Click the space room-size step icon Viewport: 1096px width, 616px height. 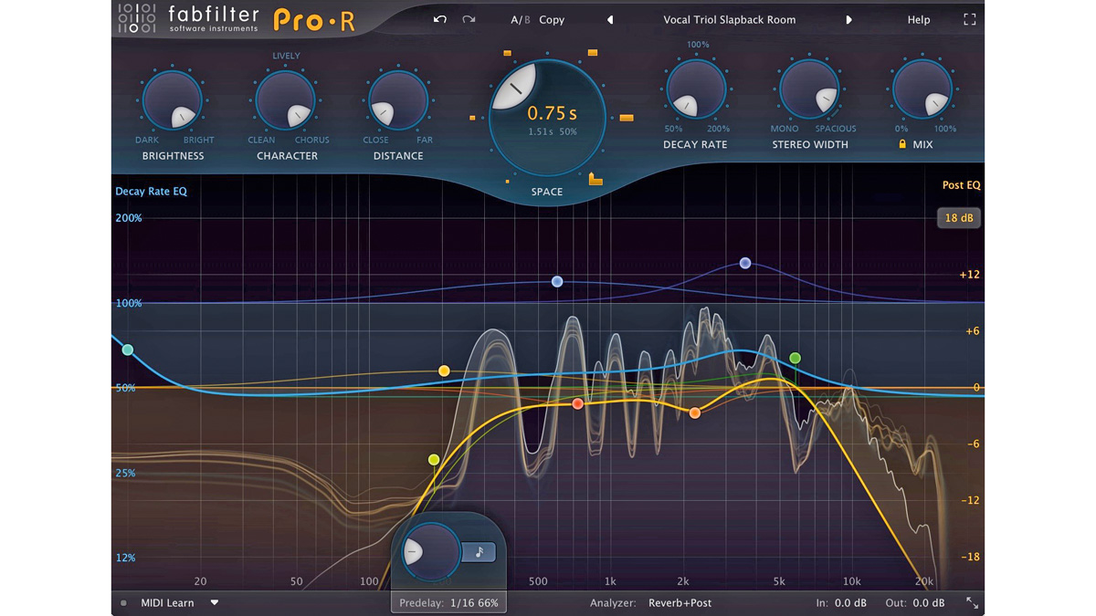click(595, 178)
